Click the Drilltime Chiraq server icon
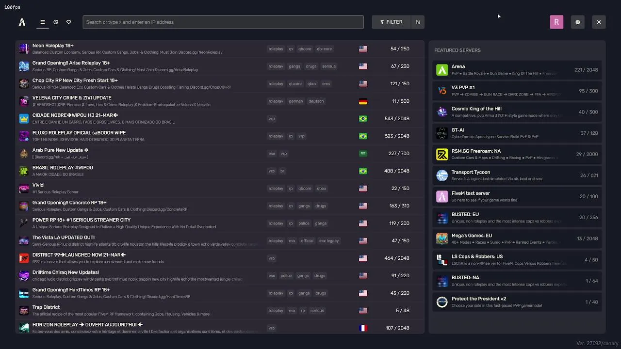The height and width of the screenshot is (349, 621). (24, 275)
